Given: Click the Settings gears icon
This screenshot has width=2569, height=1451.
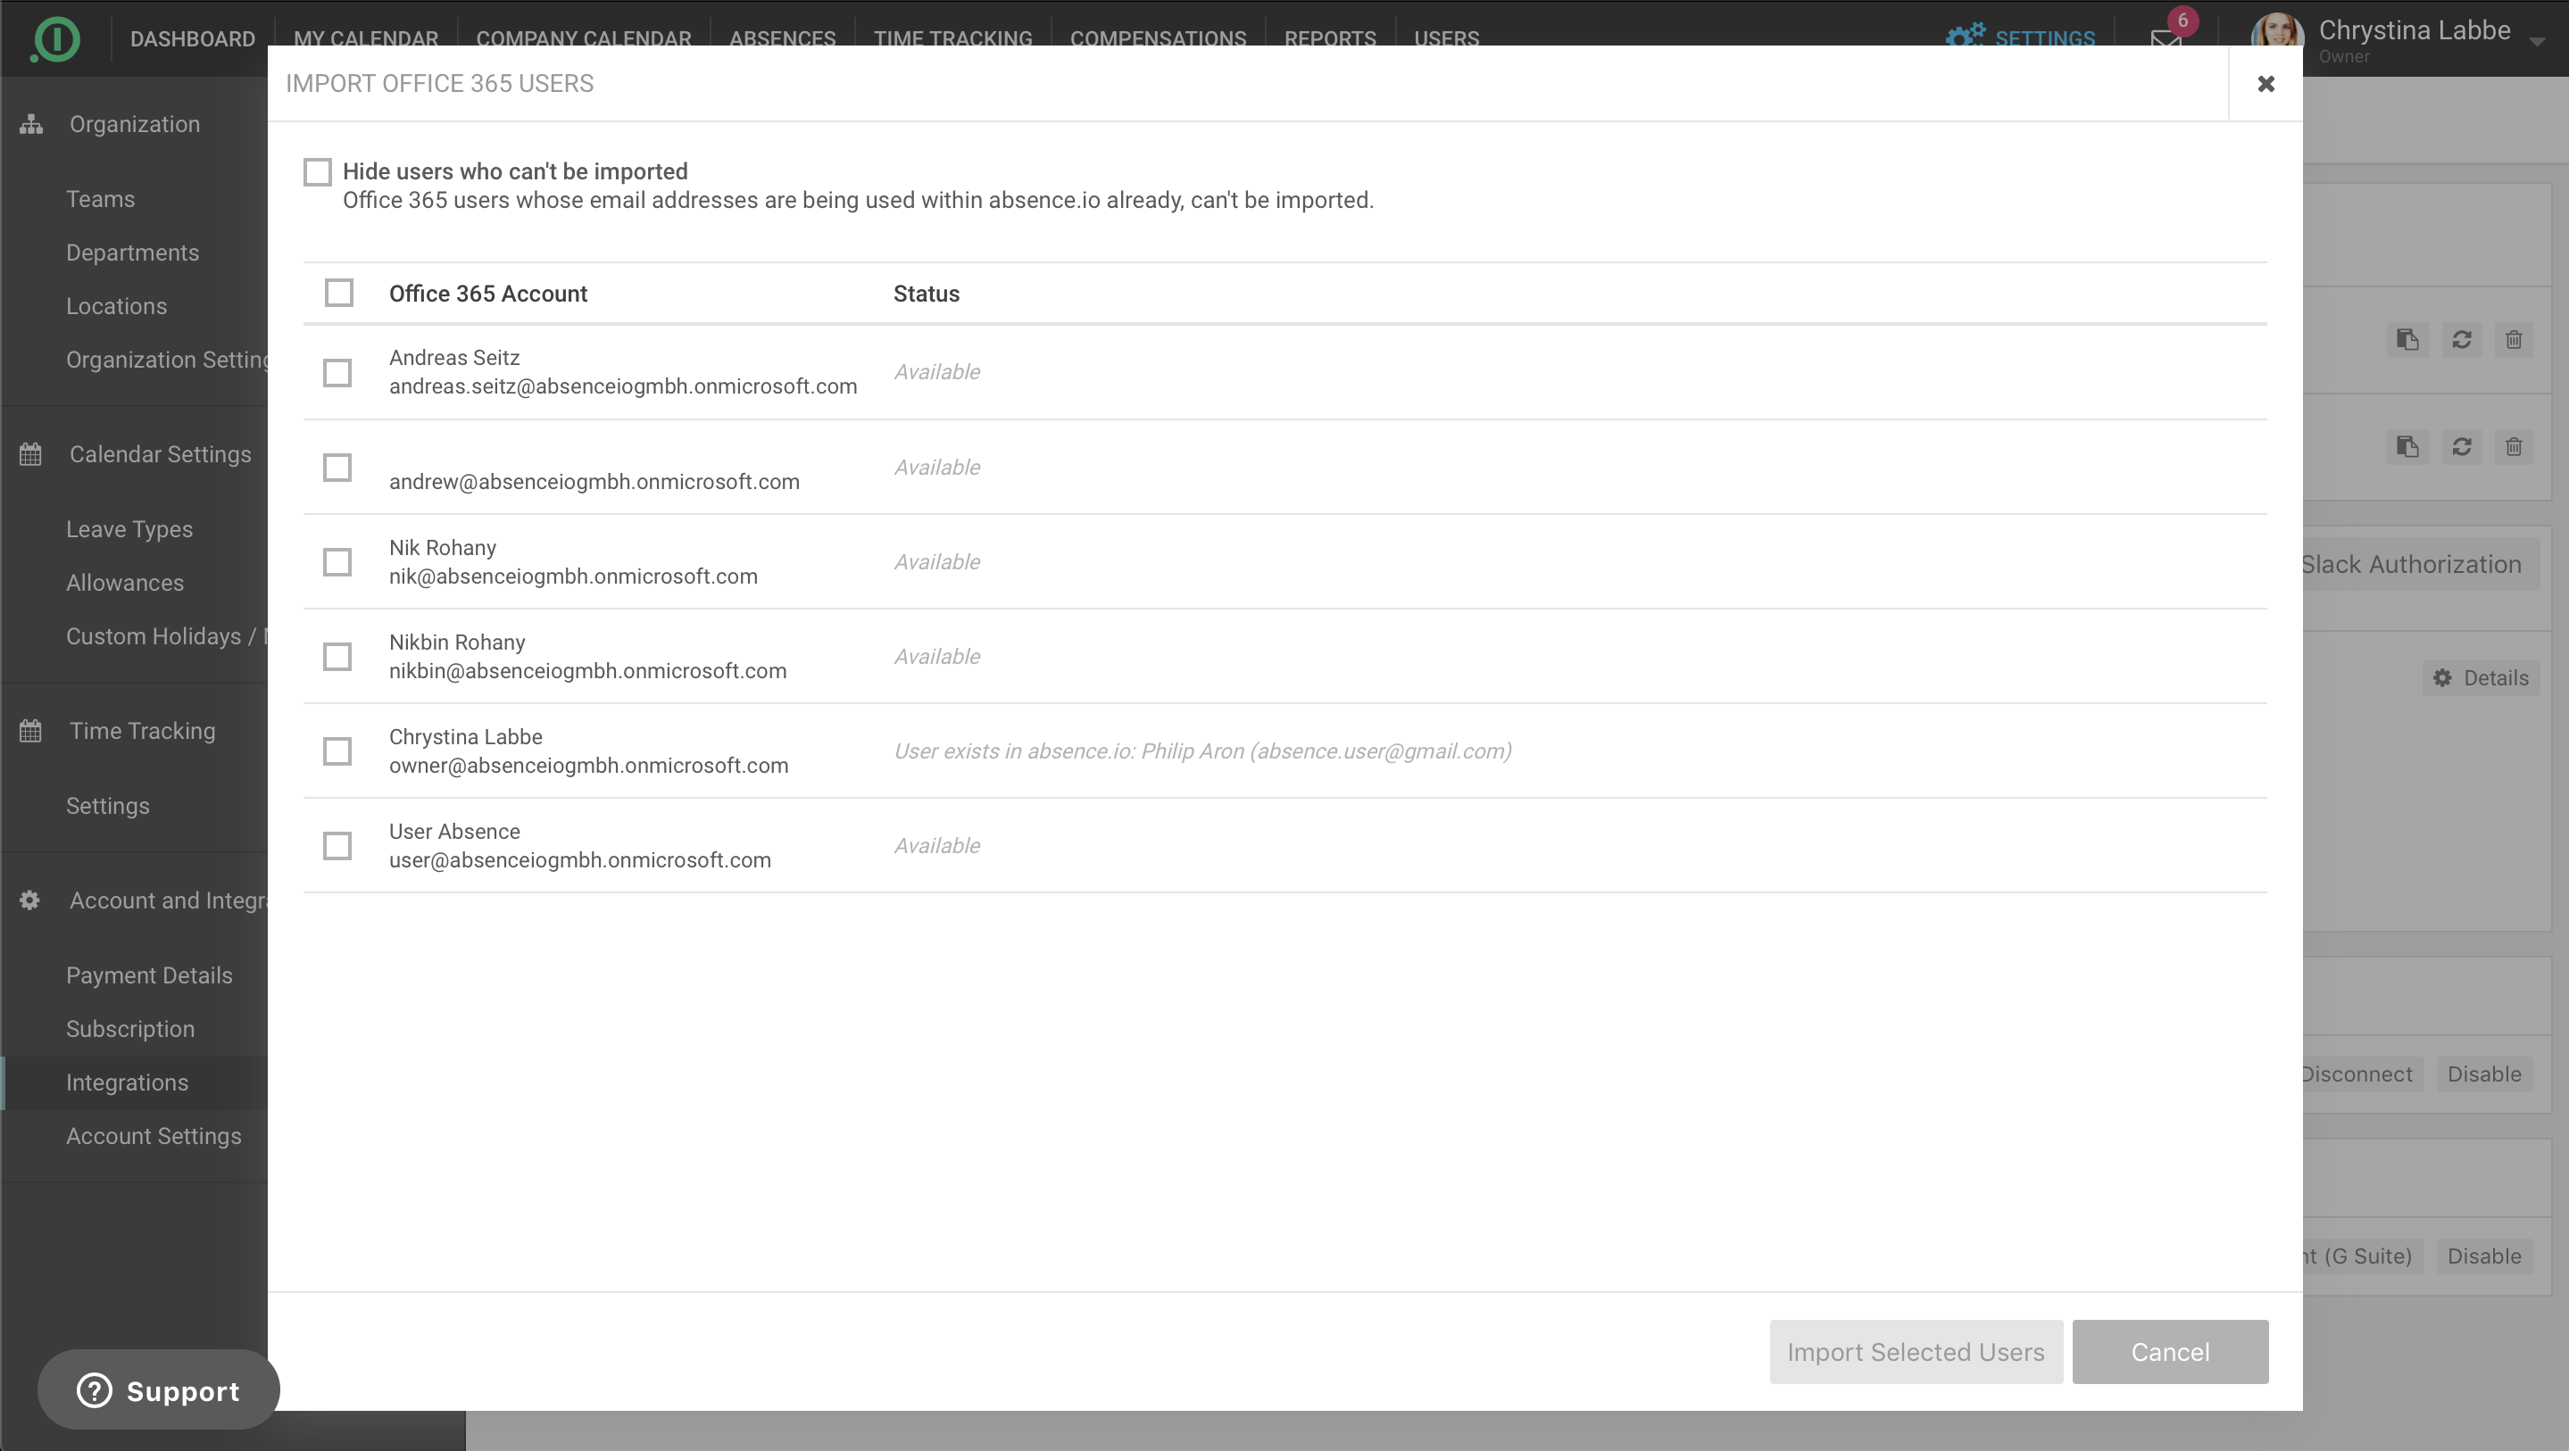Looking at the screenshot, I should coord(1966,37).
